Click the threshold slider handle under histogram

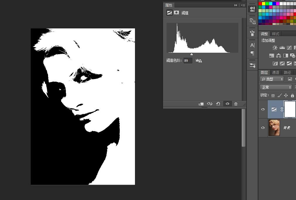click(x=191, y=54)
